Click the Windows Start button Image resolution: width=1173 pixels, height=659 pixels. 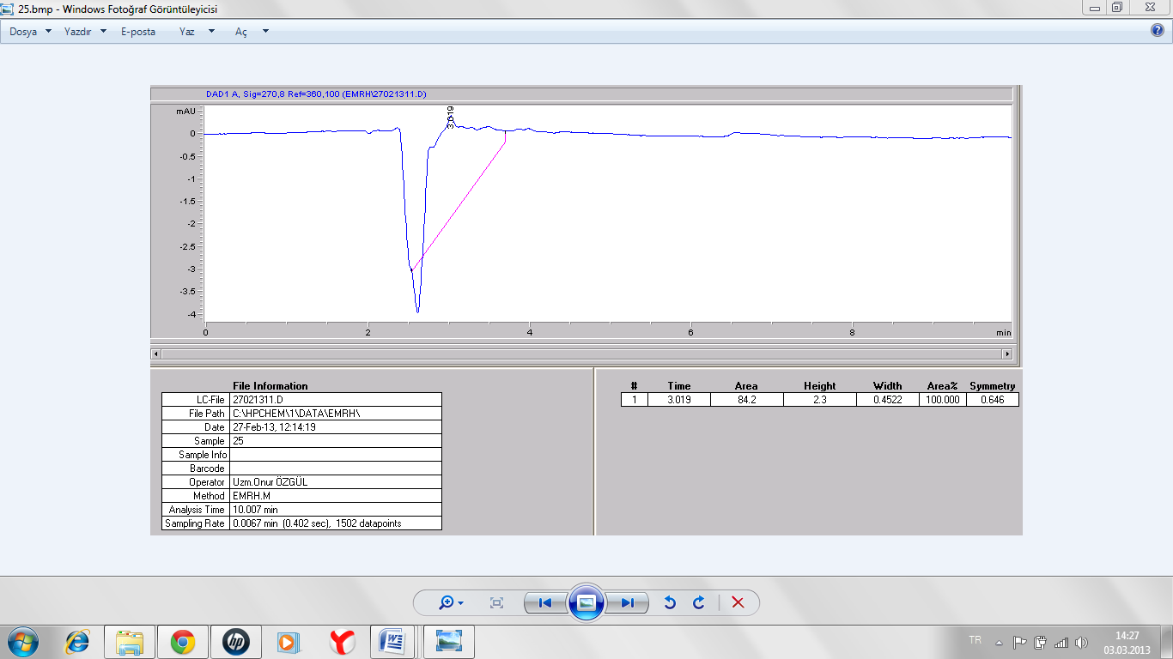(x=23, y=642)
